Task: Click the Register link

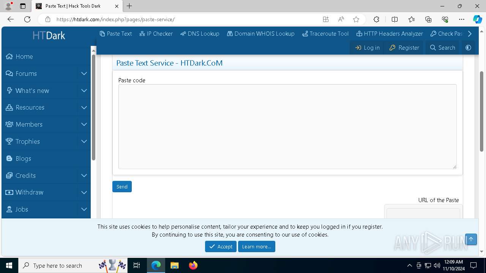Action: pos(404,48)
